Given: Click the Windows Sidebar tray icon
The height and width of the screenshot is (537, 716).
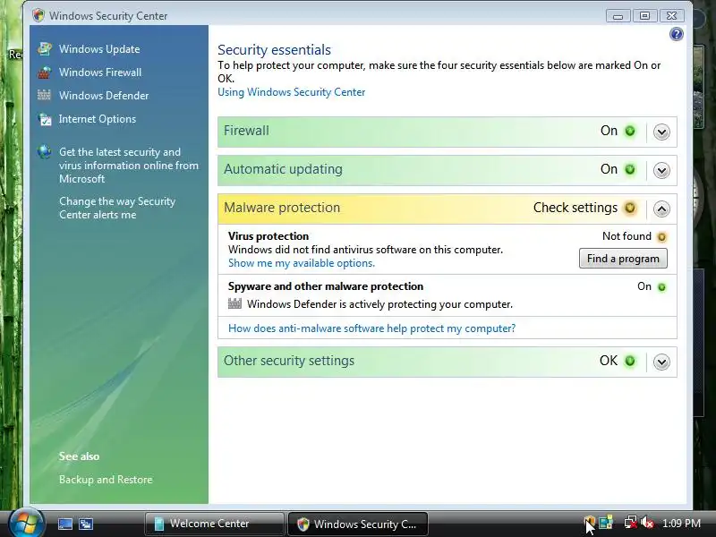Looking at the screenshot, I should coord(606,522).
